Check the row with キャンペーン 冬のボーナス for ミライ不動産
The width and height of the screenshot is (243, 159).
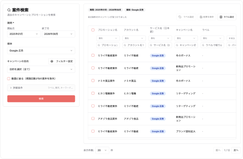point(93,55)
